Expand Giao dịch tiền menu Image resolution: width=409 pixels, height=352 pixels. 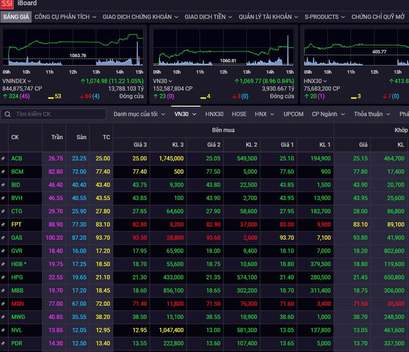(208, 17)
